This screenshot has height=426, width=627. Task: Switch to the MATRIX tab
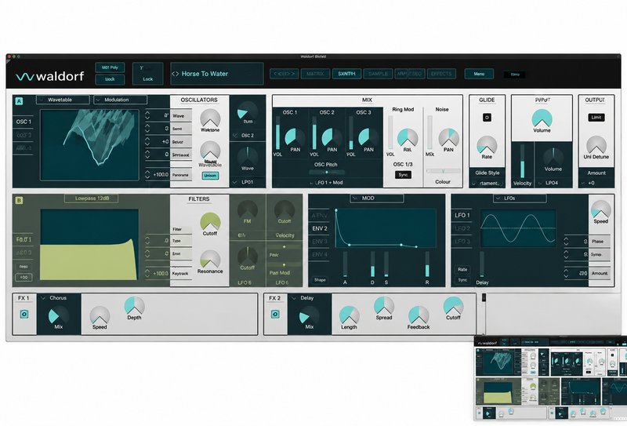click(315, 74)
